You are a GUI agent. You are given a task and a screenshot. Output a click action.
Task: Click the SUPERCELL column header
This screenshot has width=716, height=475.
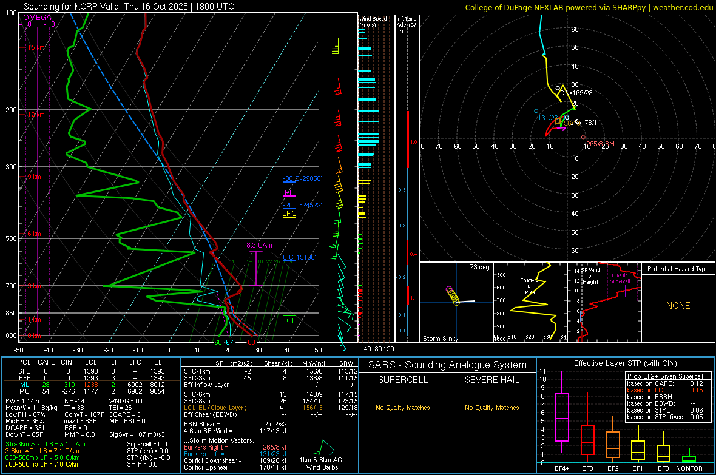coord(403,380)
